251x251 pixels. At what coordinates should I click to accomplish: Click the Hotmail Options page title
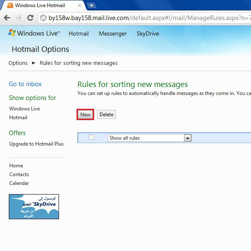(40, 49)
